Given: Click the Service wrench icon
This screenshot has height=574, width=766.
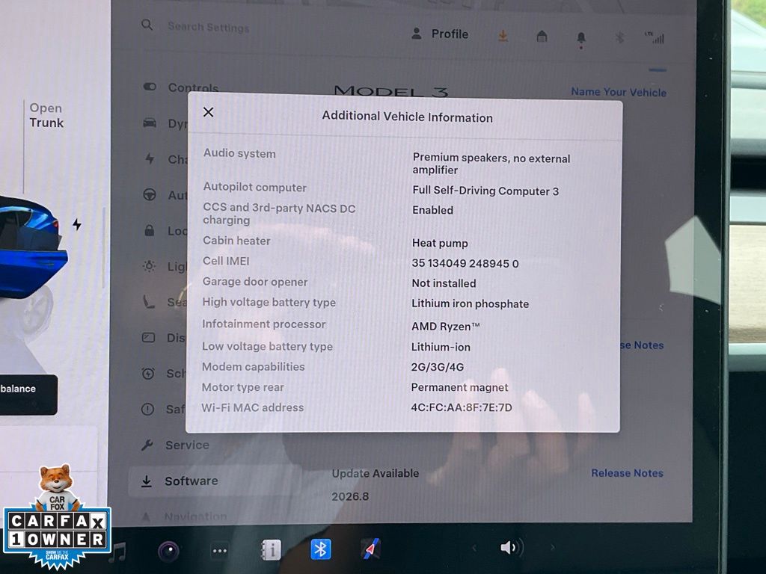Looking at the screenshot, I should 147,445.
